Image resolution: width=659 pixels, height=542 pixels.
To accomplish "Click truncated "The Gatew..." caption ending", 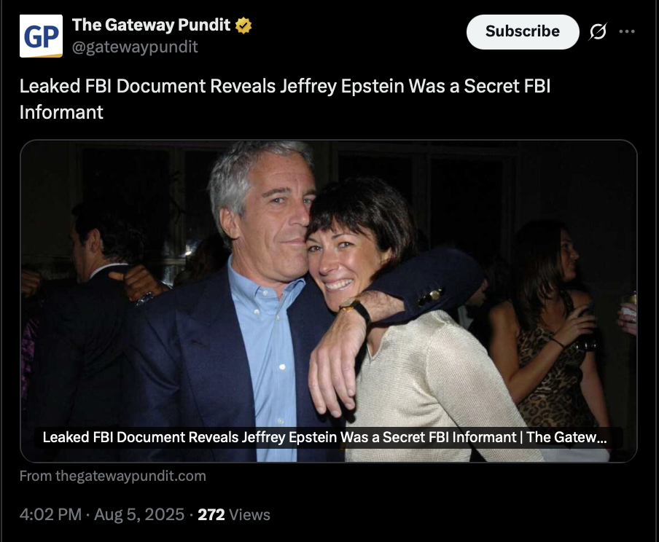I will pyautogui.click(x=566, y=437).
